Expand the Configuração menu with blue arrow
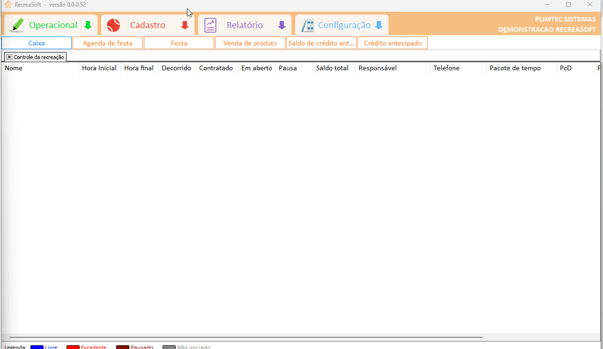This screenshot has height=349, width=603. pyautogui.click(x=379, y=25)
